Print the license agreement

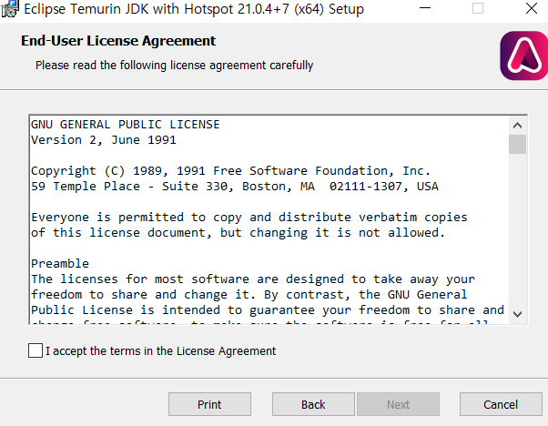(209, 404)
